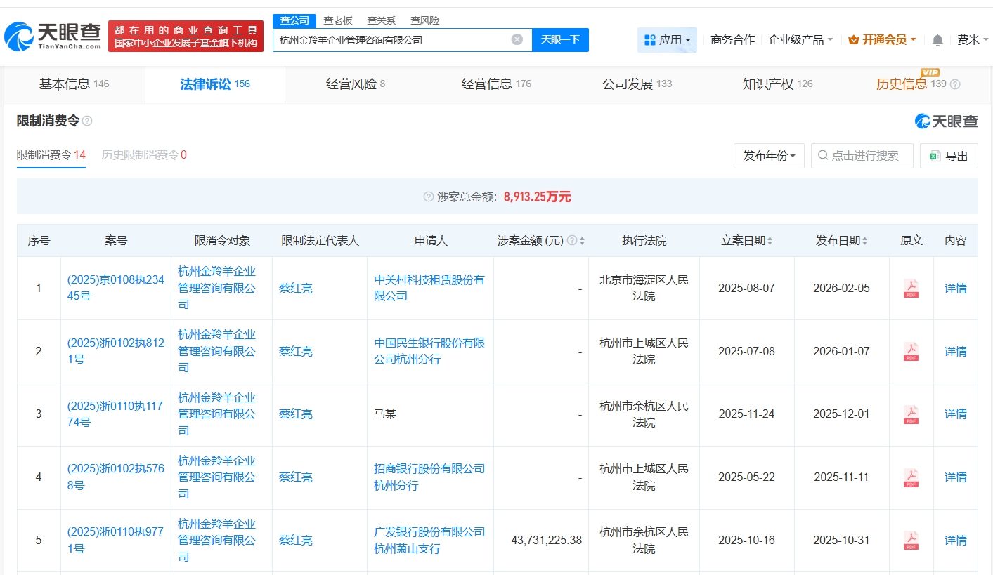Image resolution: width=993 pixels, height=575 pixels.
Task: Open PDF for Guangfa Bank case row
Action: coord(911,541)
